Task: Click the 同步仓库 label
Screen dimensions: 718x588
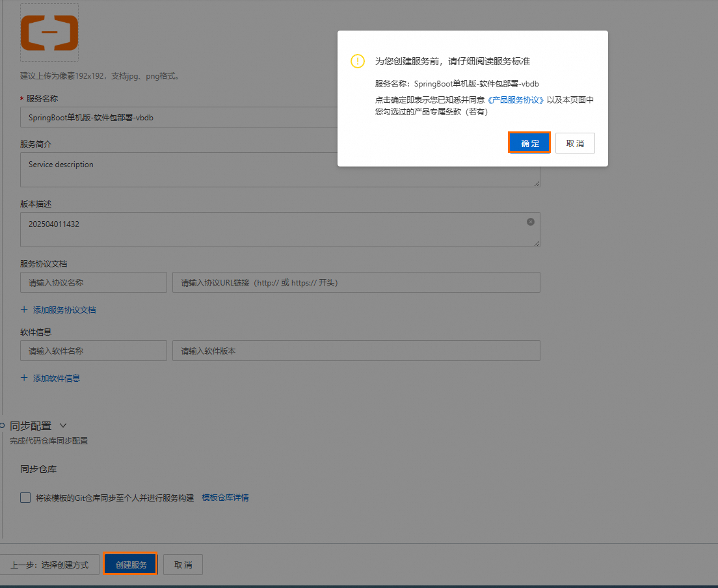Action: 38,469
